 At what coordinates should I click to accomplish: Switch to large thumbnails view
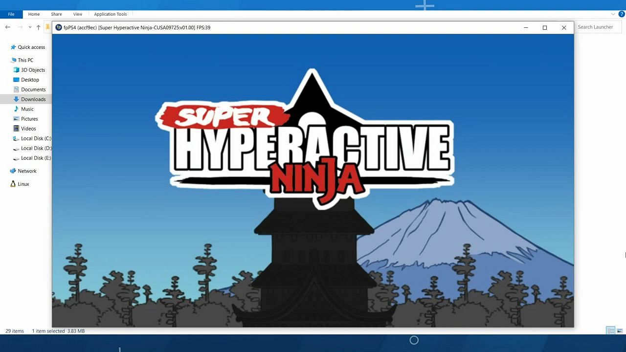[620, 331]
